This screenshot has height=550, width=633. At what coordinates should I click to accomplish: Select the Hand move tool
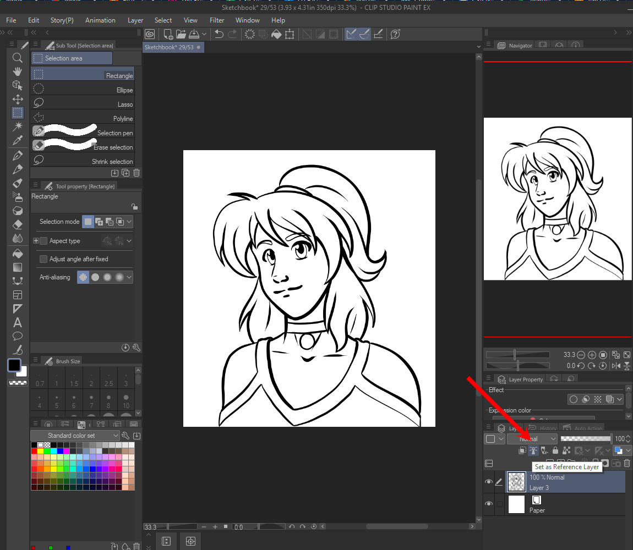coord(18,71)
